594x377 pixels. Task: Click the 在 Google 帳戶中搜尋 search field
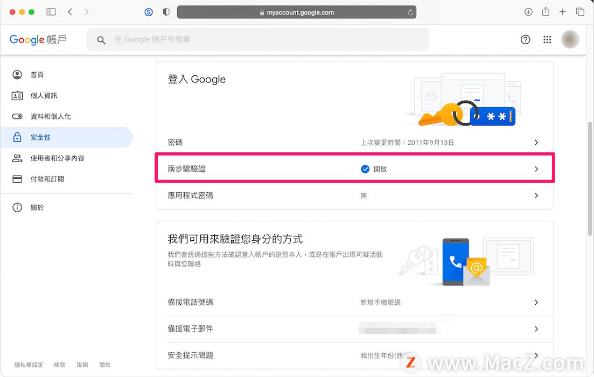click(x=258, y=39)
